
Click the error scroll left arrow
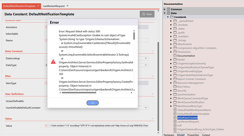tap(60, 93)
